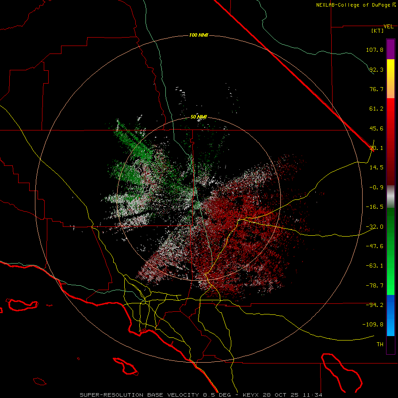
Task: Click the 107.8 scale value
Action: click(375, 50)
